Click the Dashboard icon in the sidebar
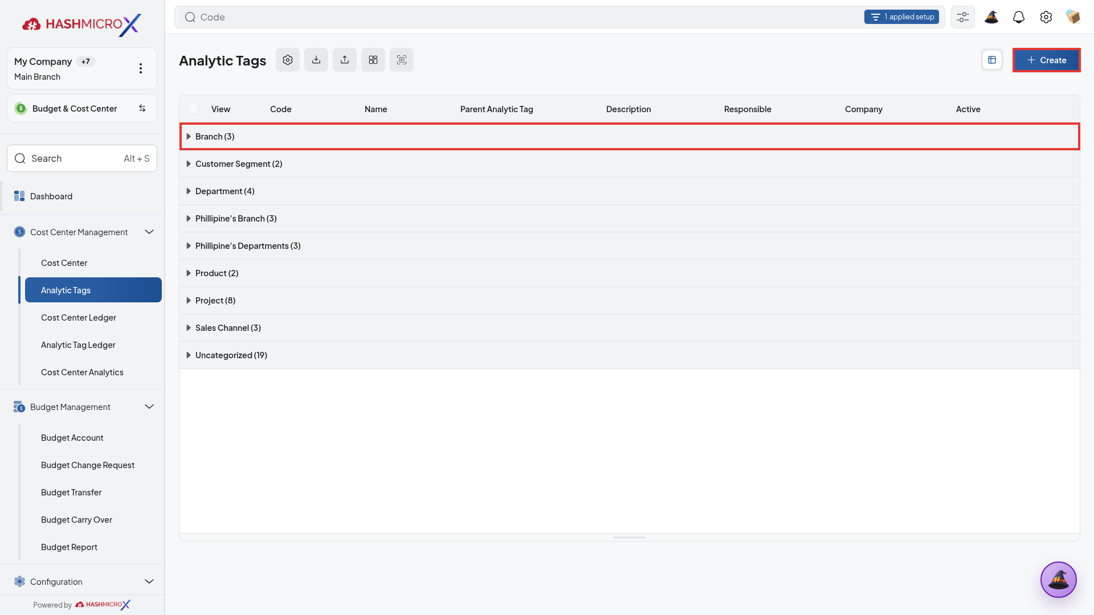Viewport: 1094px width, 615px height. click(19, 196)
